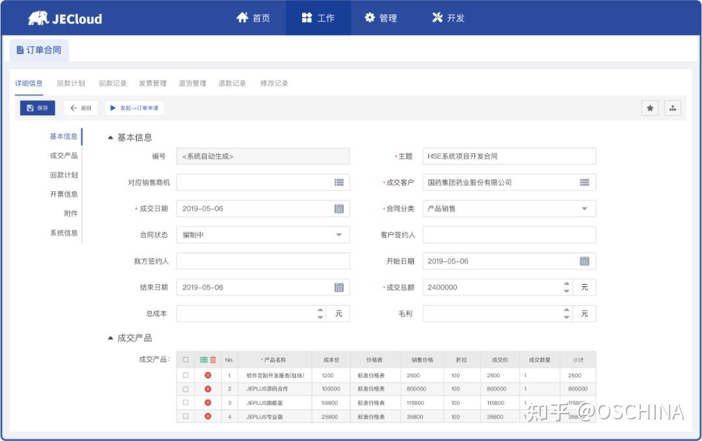Open the 合同分类 dropdown
The width and height of the screenshot is (702, 441).
586,208
